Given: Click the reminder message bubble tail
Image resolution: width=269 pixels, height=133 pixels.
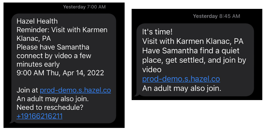Looking at the screenshot, I should tap(12, 121).
